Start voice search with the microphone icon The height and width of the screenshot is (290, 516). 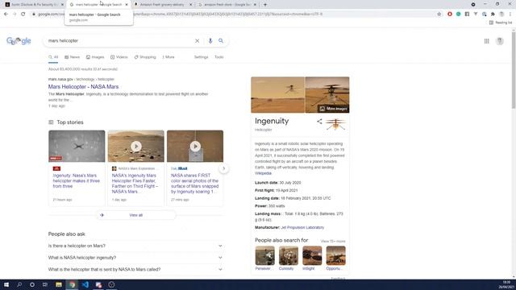click(210, 41)
